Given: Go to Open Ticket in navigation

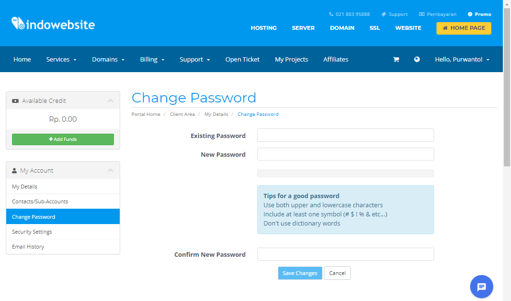Looking at the screenshot, I should tap(242, 60).
